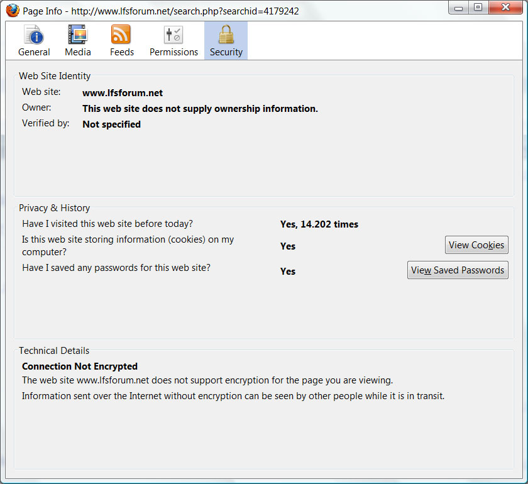Open the Feeds tab
528x484 pixels.
click(121, 41)
